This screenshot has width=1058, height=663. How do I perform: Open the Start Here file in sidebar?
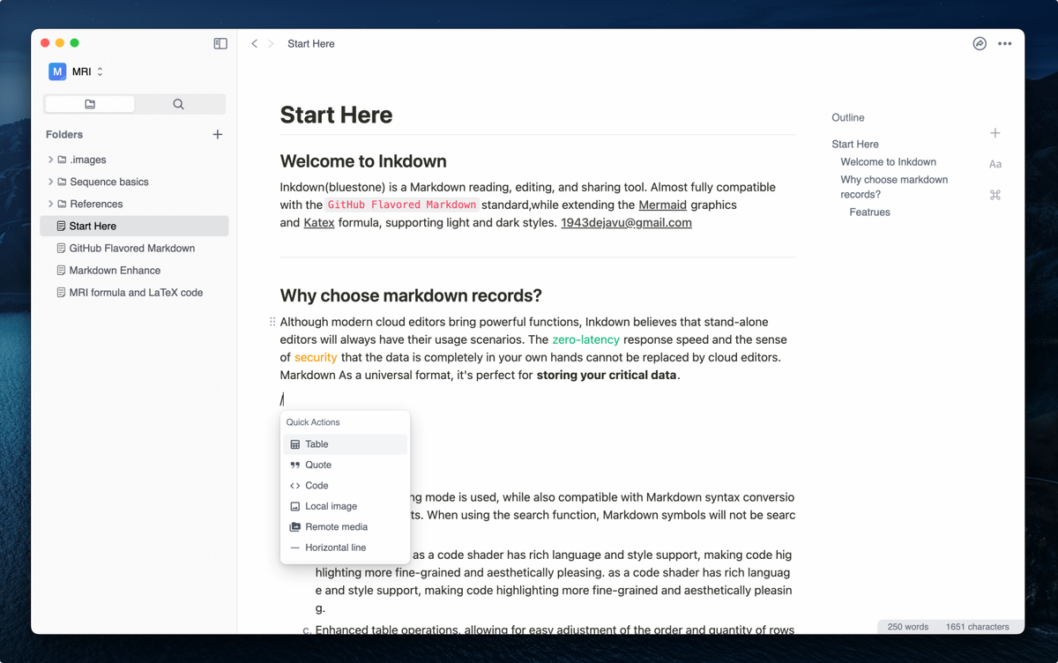134,226
